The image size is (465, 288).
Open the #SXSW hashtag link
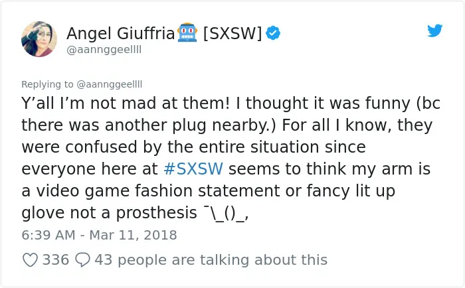coord(193,169)
